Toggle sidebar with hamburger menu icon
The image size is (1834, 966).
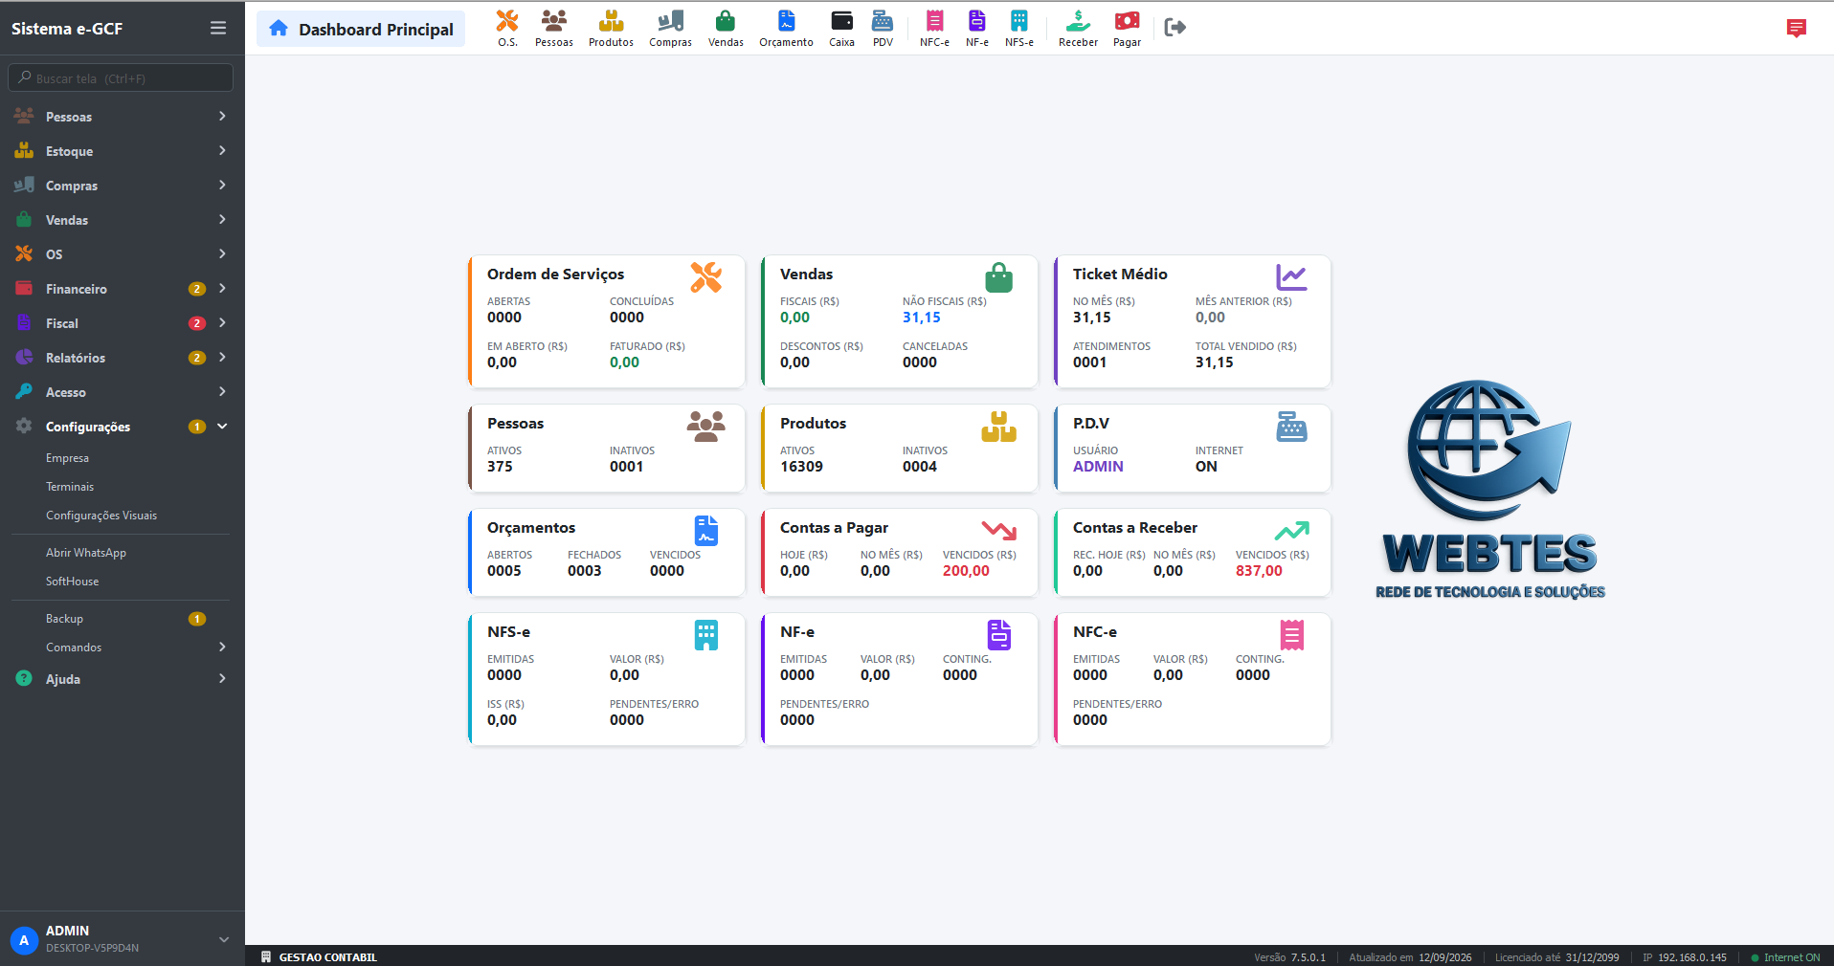click(218, 29)
